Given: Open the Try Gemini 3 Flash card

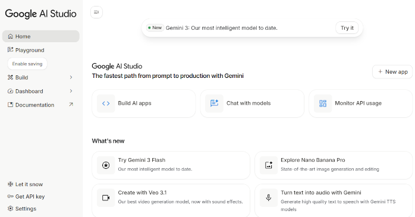Looking at the screenshot, I should coord(171,165).
